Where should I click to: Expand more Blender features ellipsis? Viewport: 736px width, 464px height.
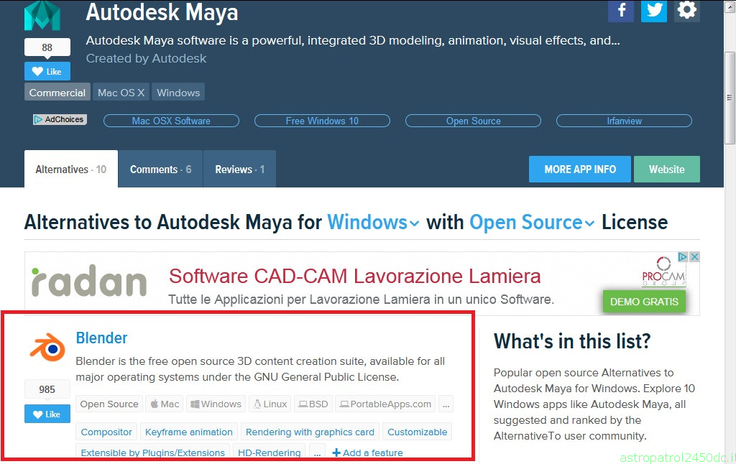(x=317, y=453)
